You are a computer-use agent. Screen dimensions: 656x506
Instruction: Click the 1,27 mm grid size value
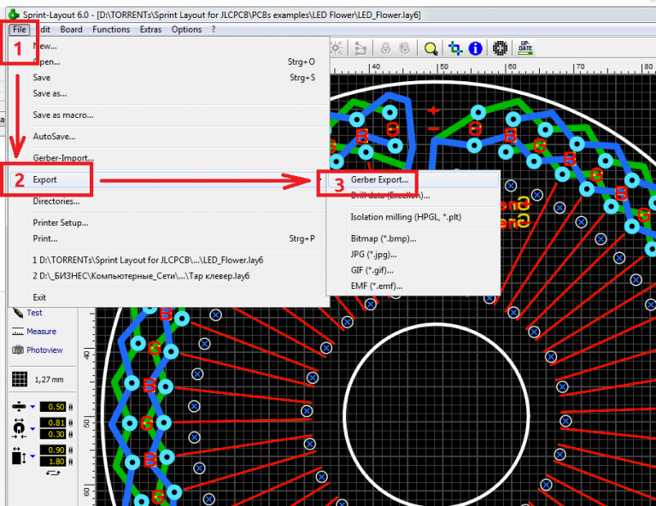pos(49,379)
